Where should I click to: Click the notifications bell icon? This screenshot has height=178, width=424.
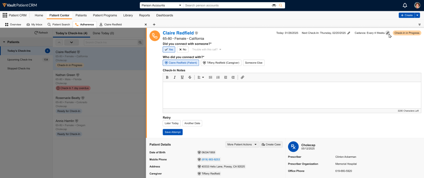pos(405,5)
